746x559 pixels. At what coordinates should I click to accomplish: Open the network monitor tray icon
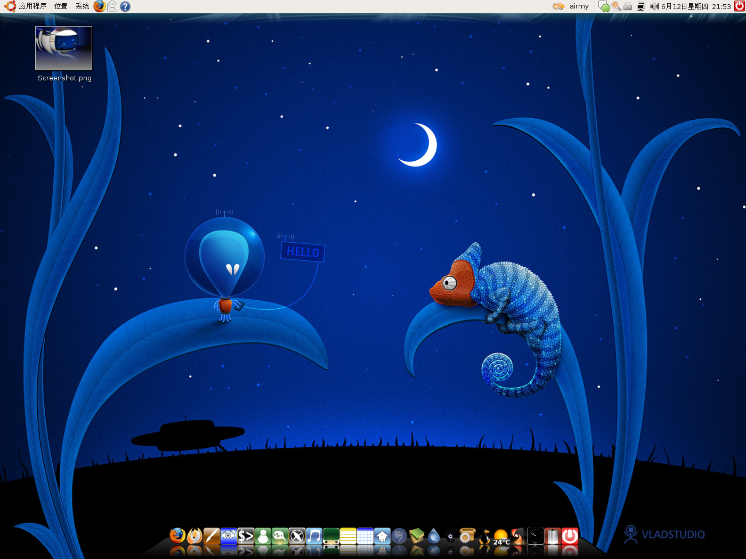(641, 6)
